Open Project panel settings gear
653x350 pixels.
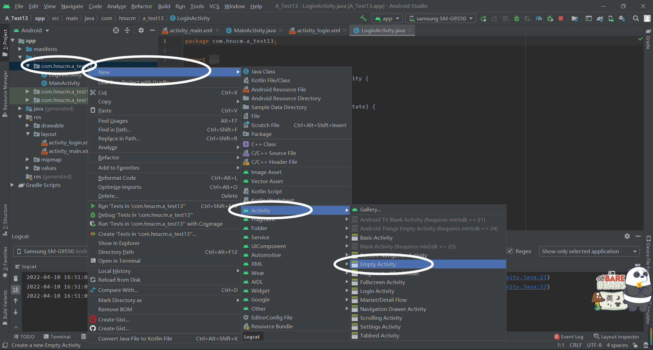pos(141,30)
